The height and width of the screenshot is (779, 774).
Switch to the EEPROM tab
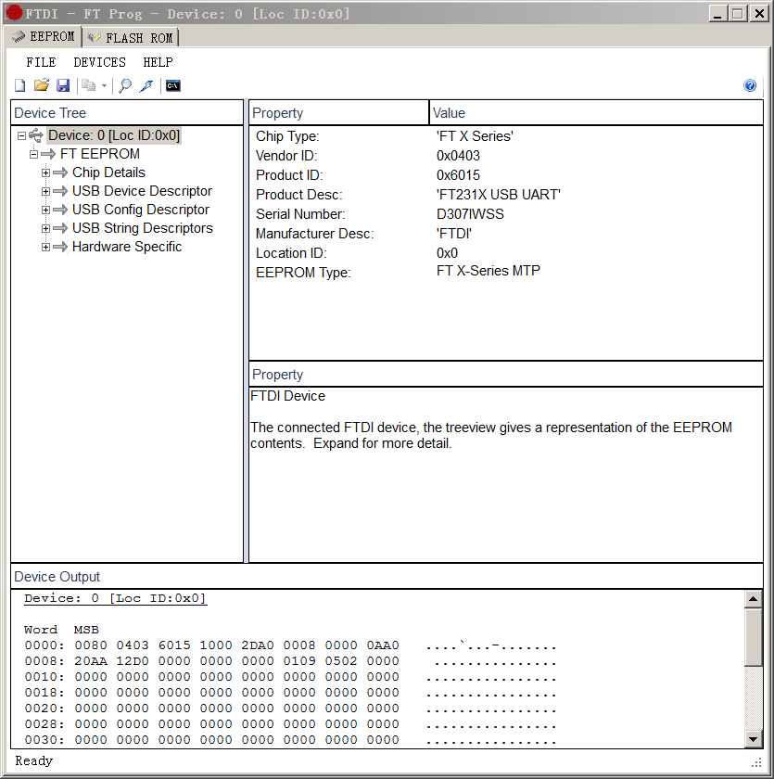click(x=44, y=37)
